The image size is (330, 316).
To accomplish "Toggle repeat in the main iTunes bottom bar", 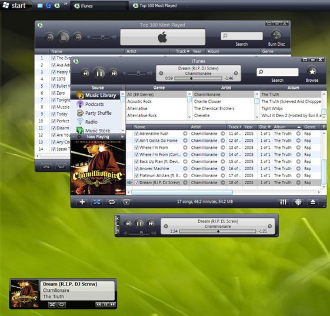I will pyautogui.click(x=112, y=202).
